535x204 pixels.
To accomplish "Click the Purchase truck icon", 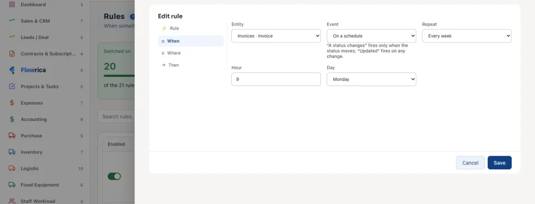I will tap(12, 135).
